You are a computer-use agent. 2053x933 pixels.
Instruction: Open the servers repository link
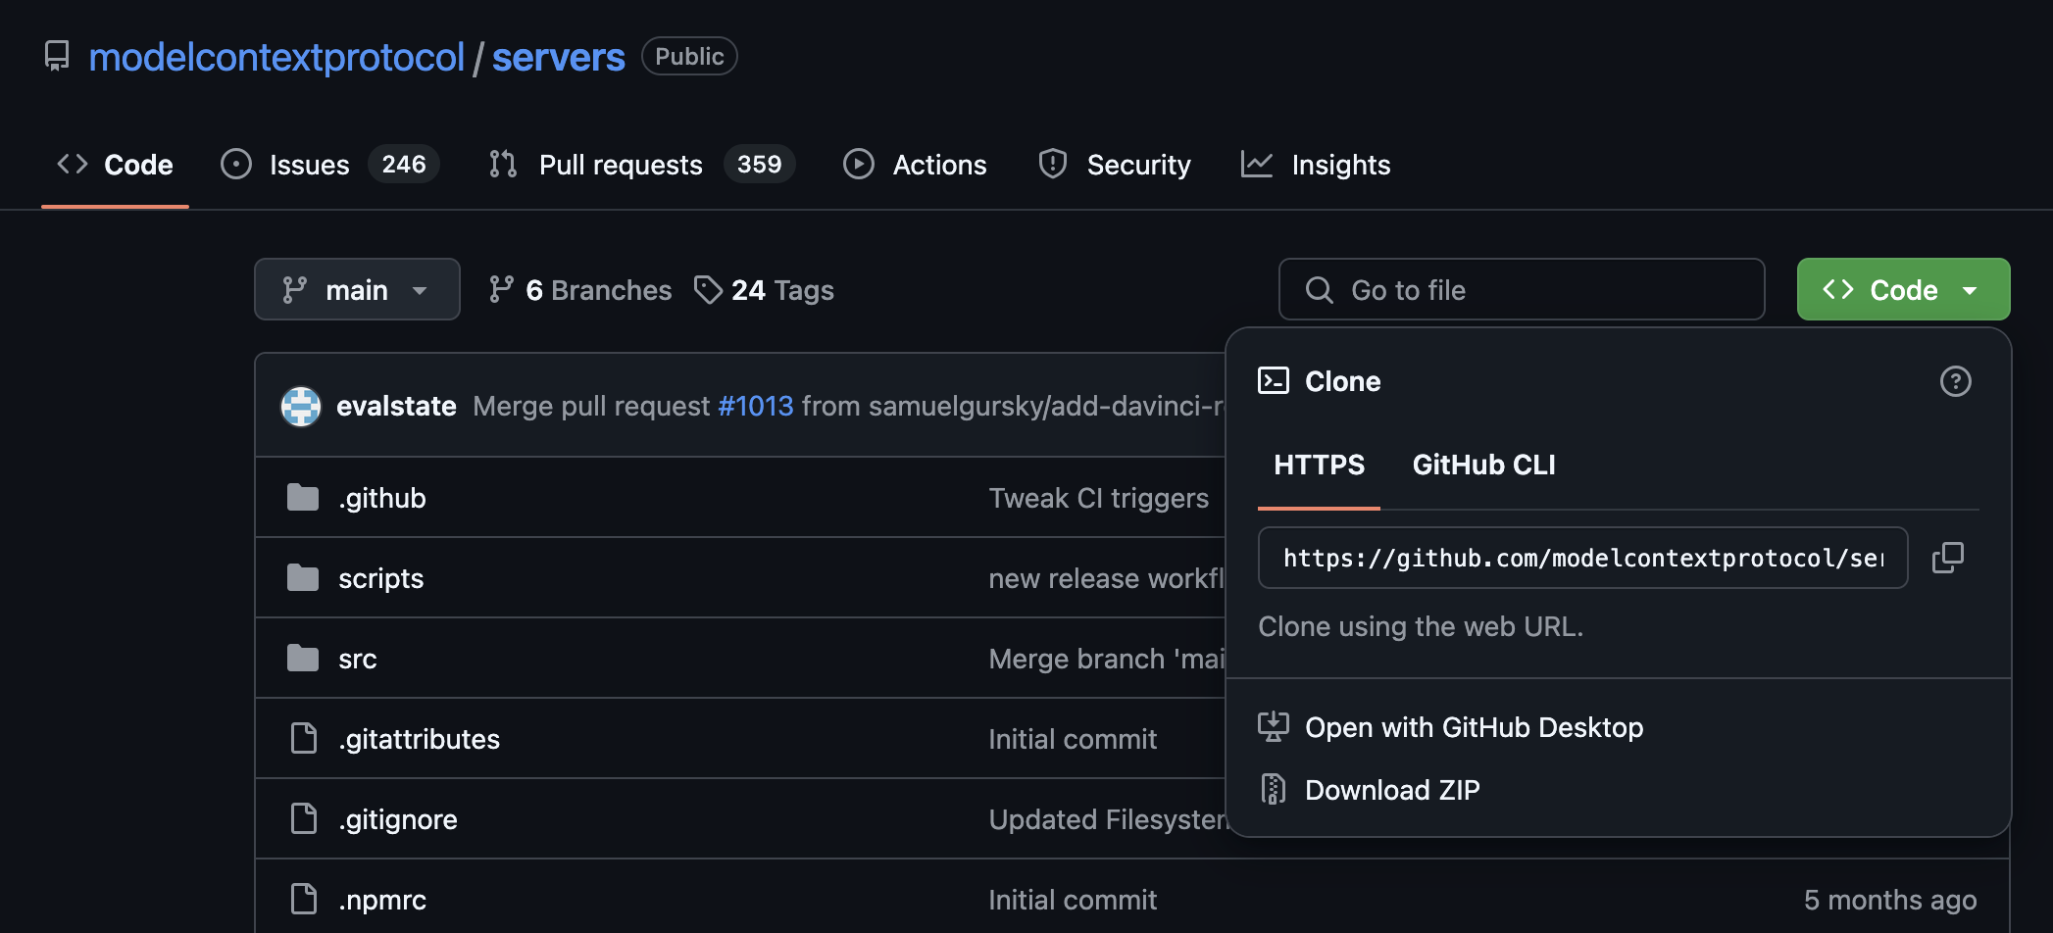[x=558, y=57]
